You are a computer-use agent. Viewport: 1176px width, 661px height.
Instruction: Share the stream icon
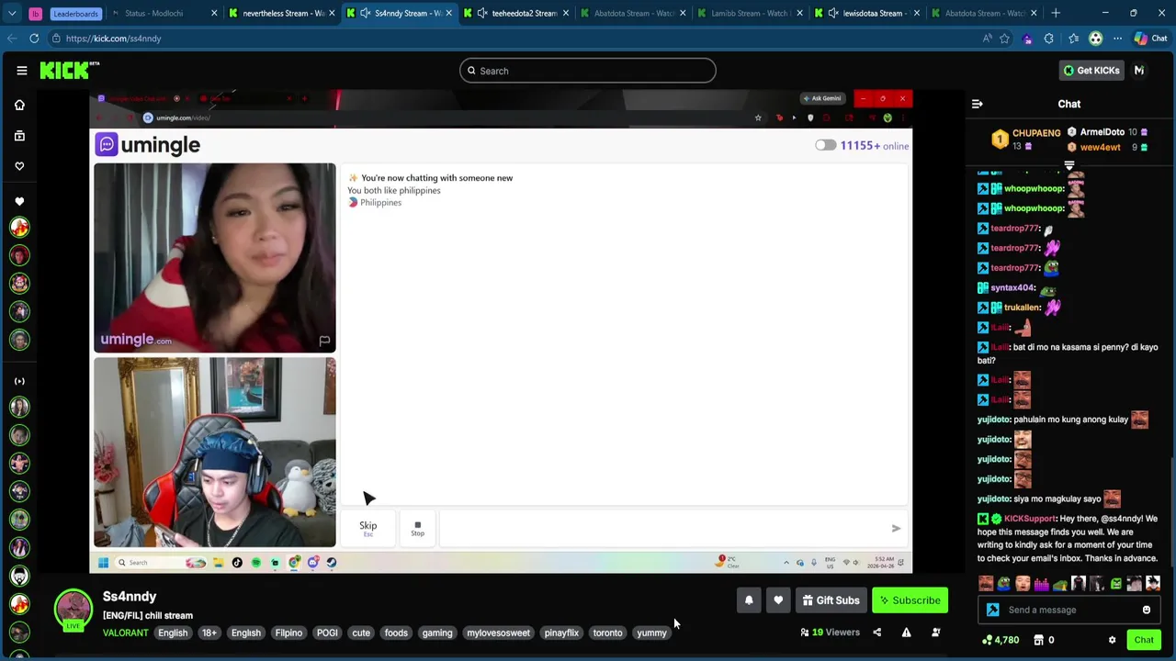876,633
